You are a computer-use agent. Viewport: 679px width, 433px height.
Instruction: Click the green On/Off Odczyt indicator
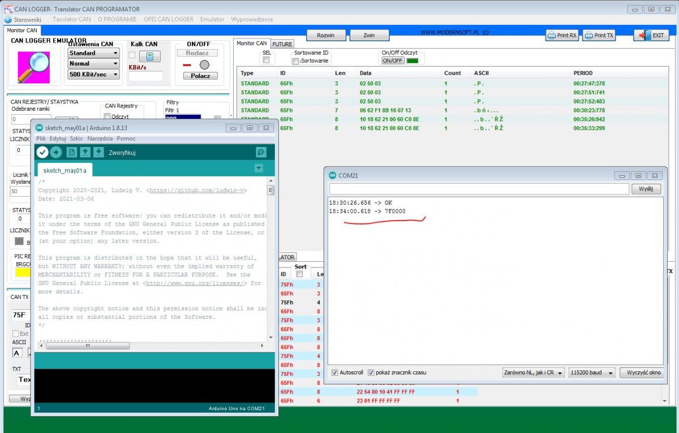pos(412,60)
